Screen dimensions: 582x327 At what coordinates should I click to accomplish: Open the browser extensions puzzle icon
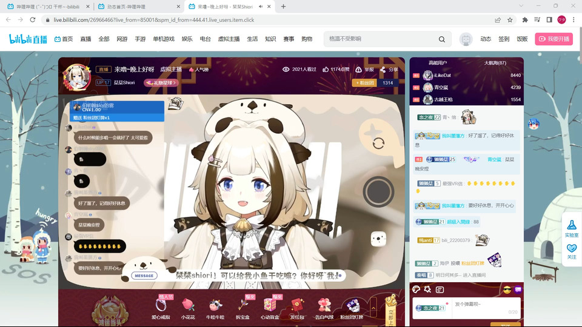525,19
